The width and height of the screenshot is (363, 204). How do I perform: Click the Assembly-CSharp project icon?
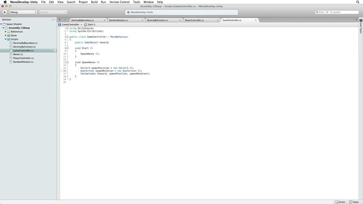(6, 28)
